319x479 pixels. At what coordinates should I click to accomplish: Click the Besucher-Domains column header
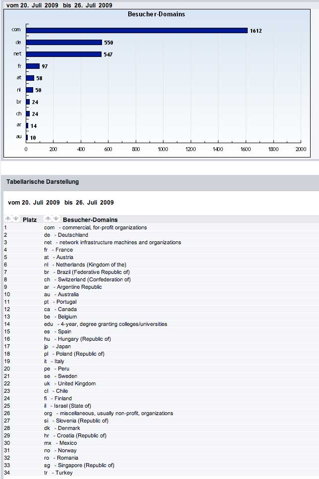coord(90,219)
